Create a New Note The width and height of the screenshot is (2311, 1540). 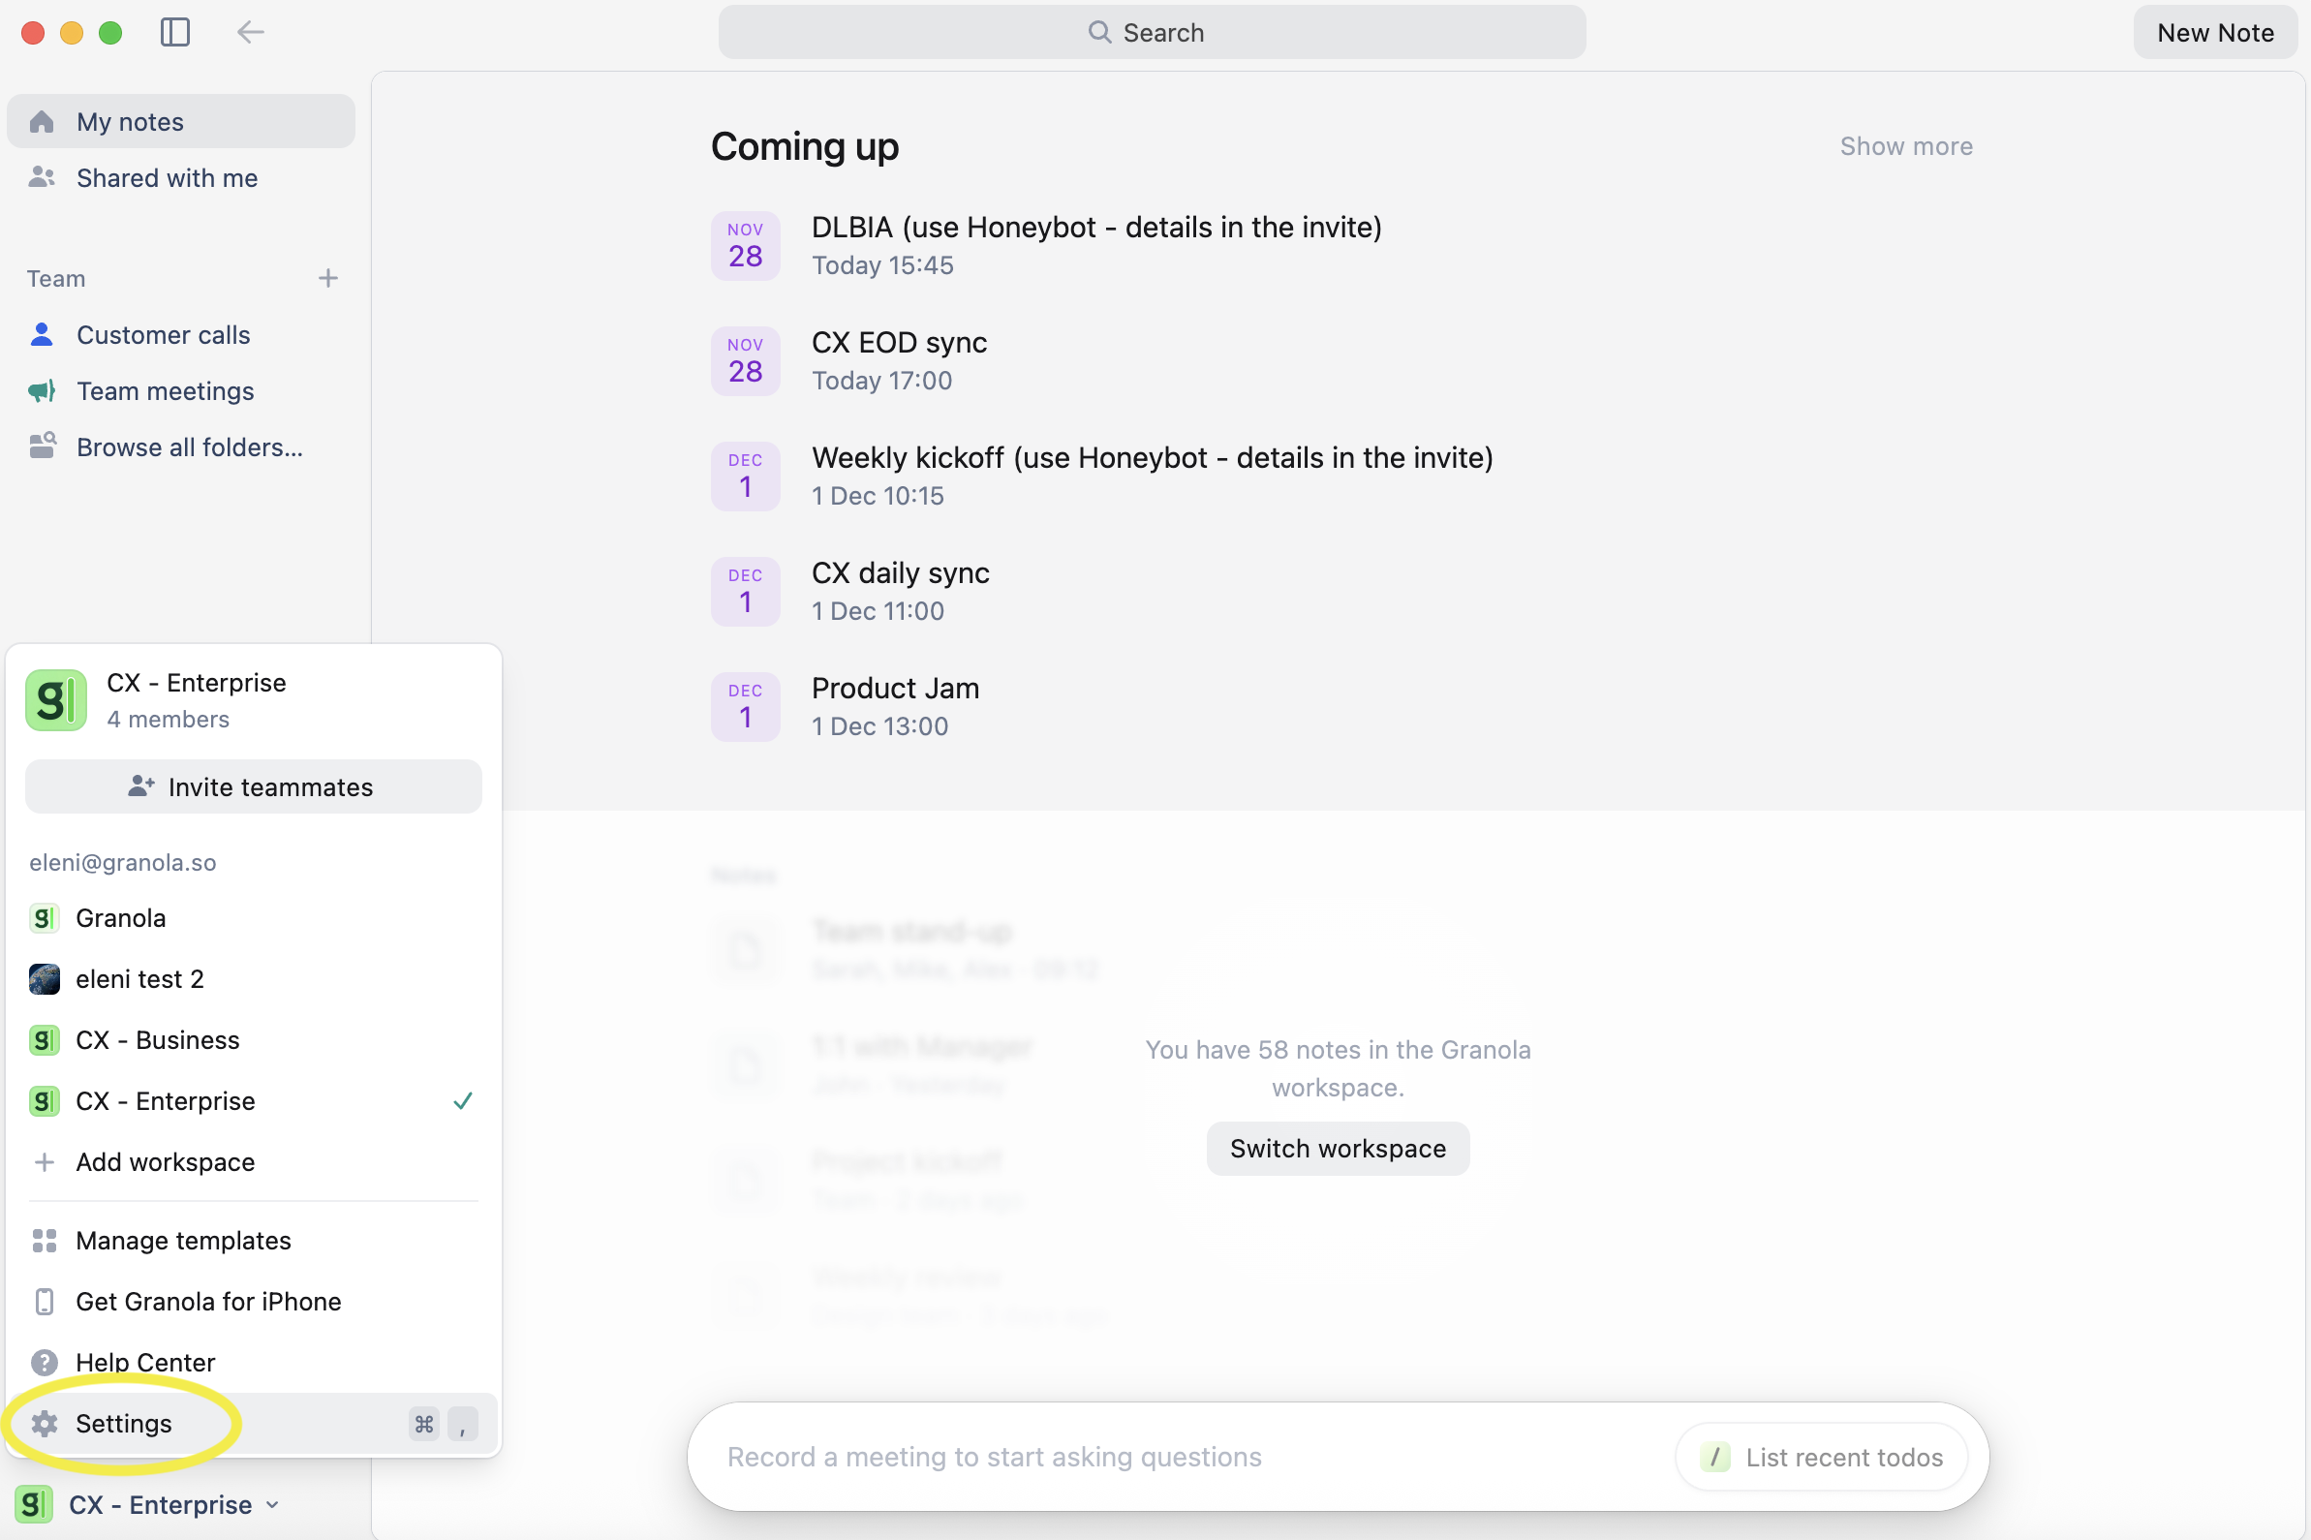tap(2215, 31)
